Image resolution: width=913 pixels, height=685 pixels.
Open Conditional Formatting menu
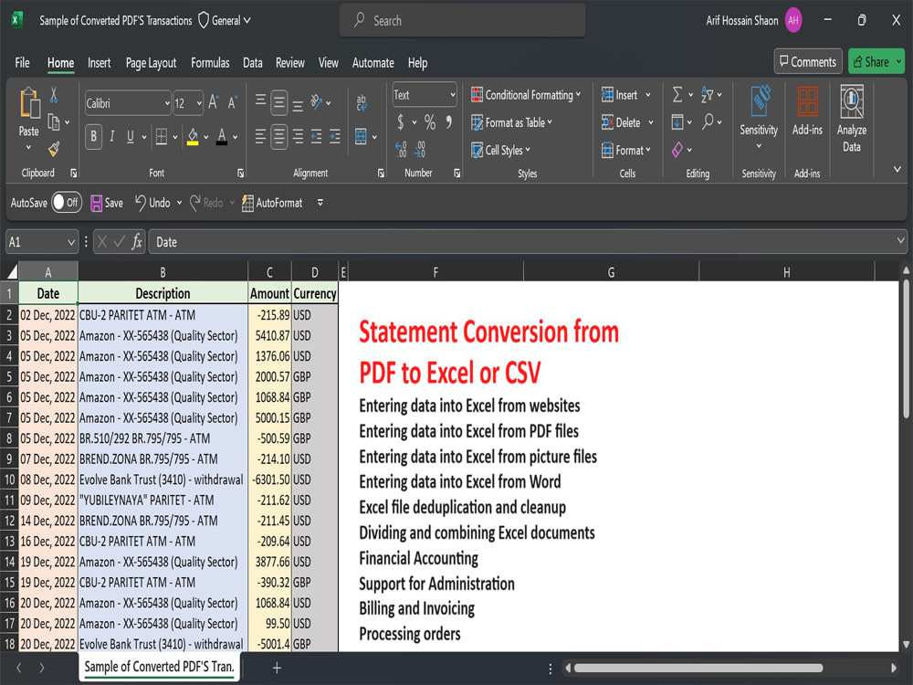pos(526,95)
